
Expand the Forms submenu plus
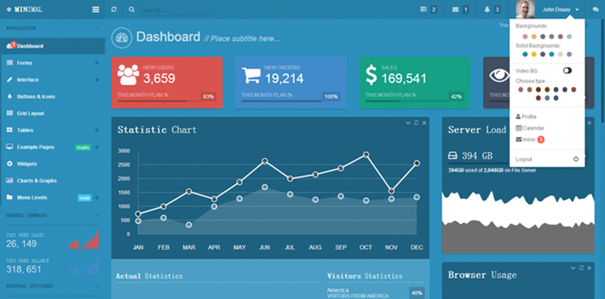pos(97,63)
